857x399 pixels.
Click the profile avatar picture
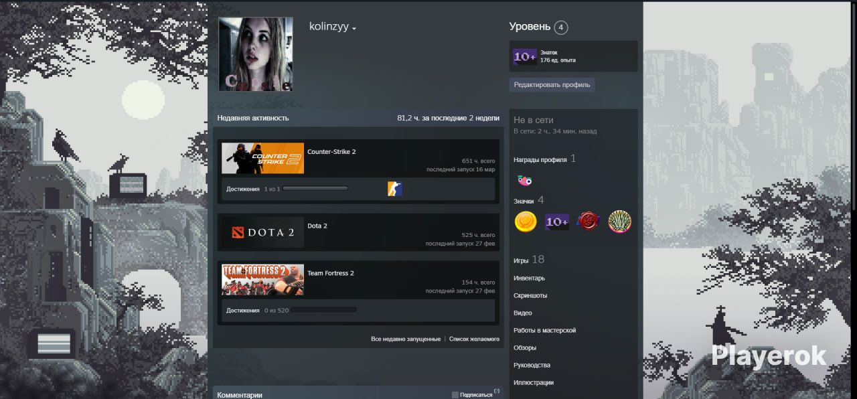(x=256, y=54)
